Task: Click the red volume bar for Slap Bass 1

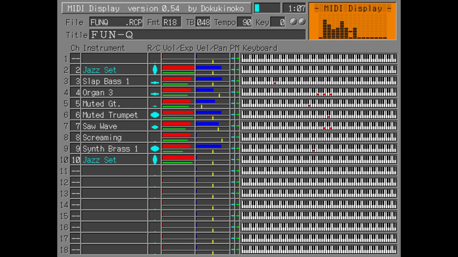Action: point(177,79)
